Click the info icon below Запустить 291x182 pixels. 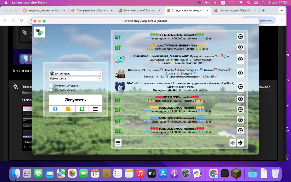(x=55, y=109)
